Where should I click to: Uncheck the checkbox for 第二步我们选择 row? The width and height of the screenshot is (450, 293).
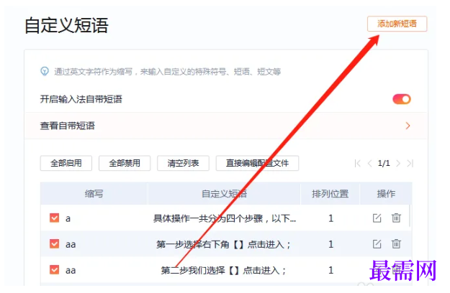pyautogui.click(x=54, y=269)
